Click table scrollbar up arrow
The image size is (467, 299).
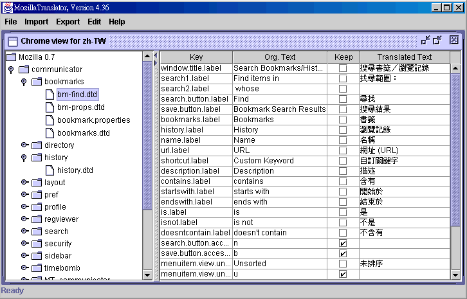coord(455,69)
